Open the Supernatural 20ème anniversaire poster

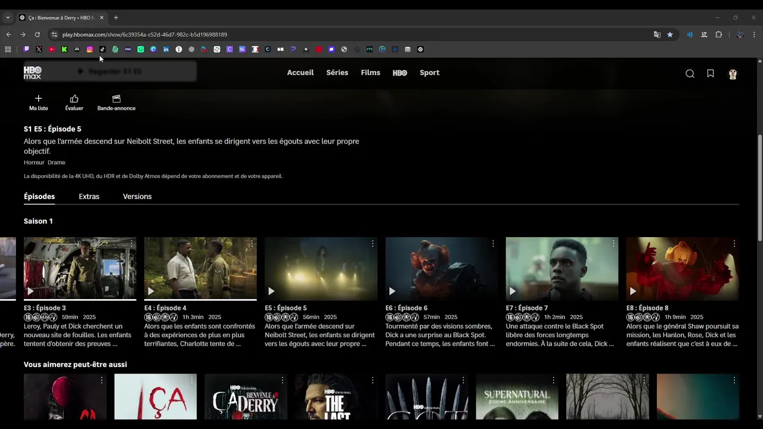pos(517,397)
